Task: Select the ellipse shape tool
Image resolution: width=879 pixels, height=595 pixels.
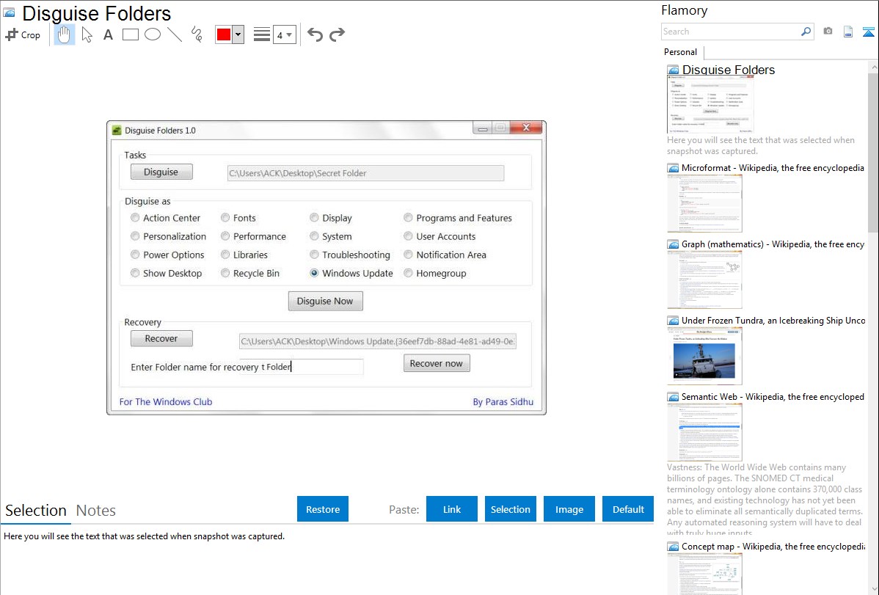Action: coord(153,34)
